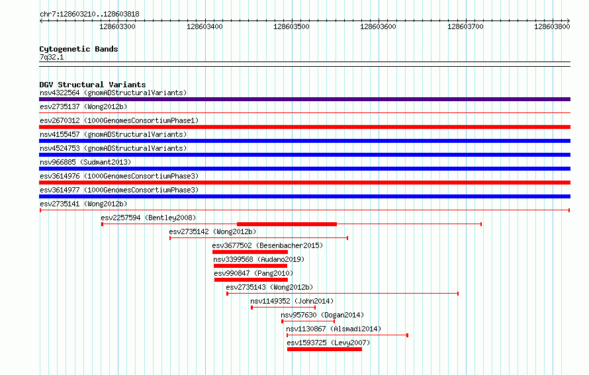Open esv2670312 1000GenomesConsortiumPhase1 label
589x375 pixels.
pyautogui.click(x=119, y=120)
